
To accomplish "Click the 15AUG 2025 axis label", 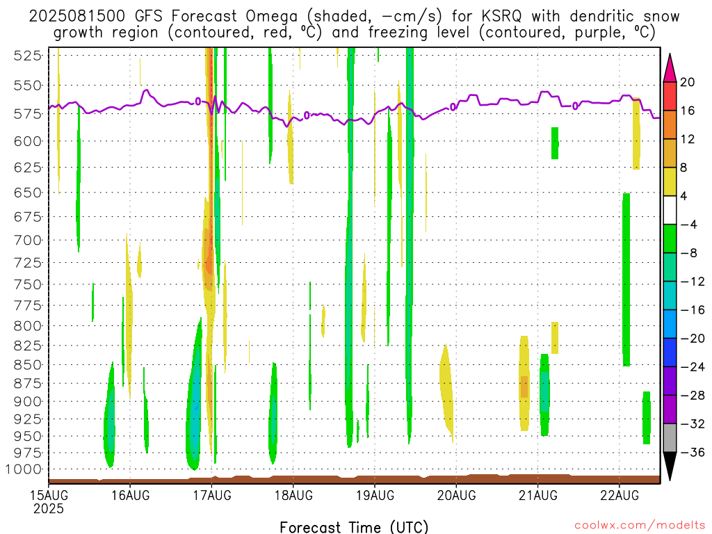I will coord(49,502).
